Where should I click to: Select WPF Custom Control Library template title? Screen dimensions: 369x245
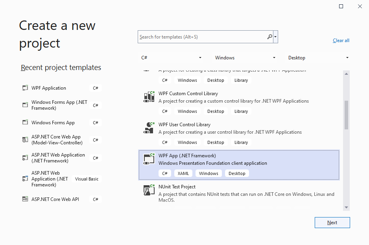[x=188, y=94]
